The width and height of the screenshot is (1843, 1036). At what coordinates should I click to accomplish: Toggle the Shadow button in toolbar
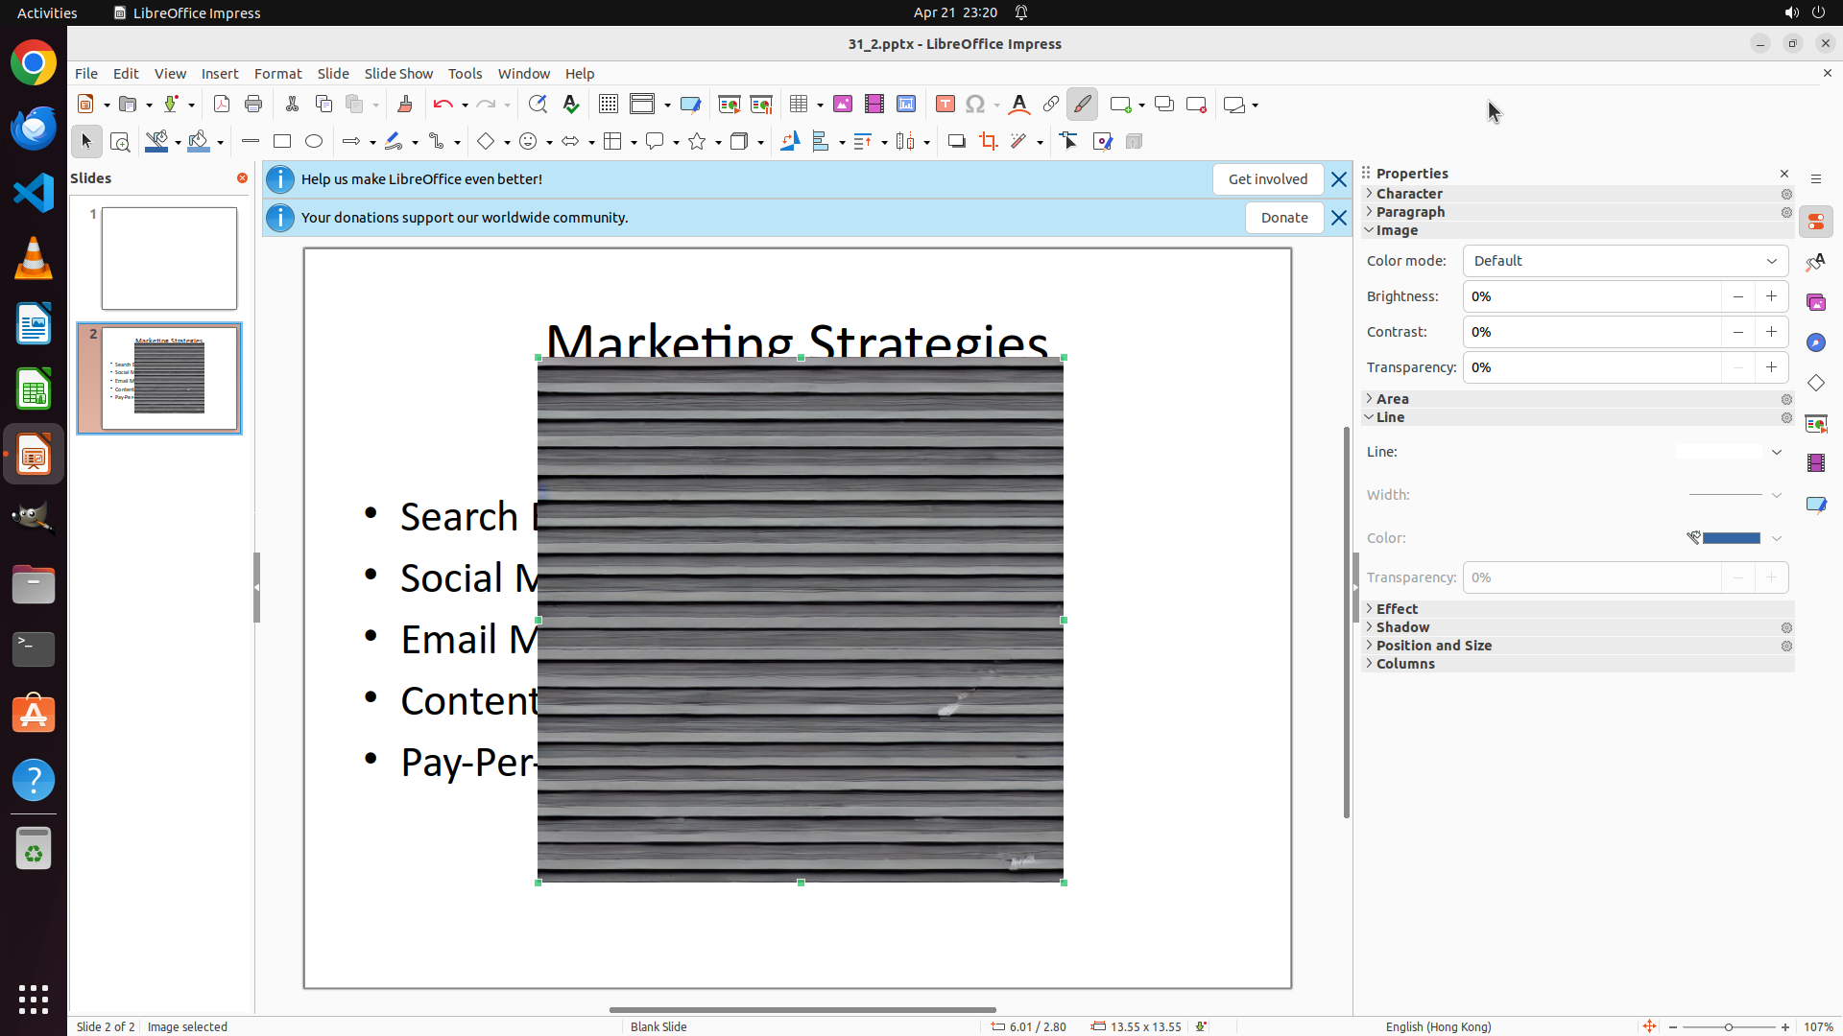(956, 142)
